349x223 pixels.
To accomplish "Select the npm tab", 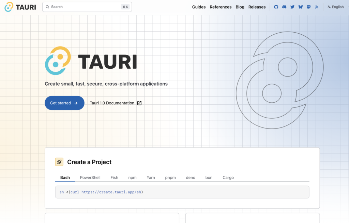I will (132, 177).
